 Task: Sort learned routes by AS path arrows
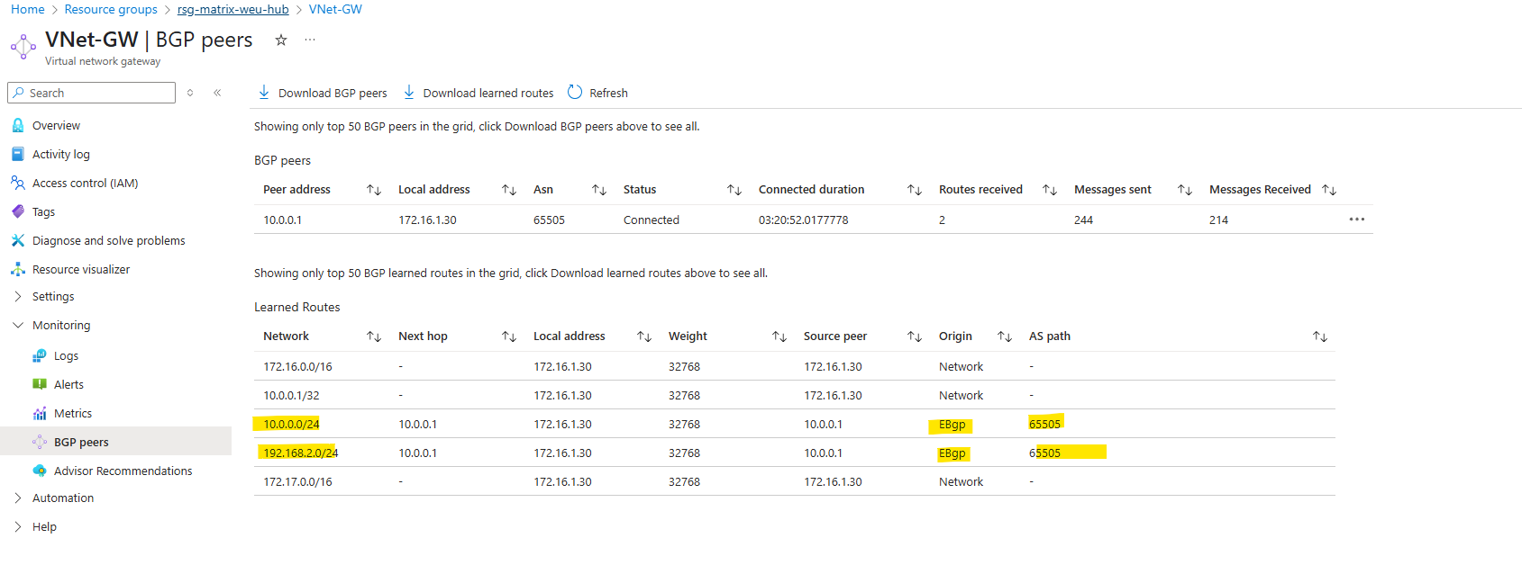click(1320, 336)
